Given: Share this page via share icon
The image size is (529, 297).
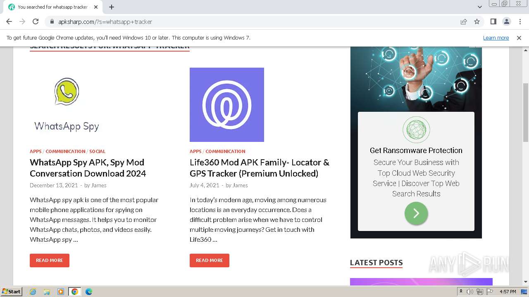Looking at the screenshot, I should point(464,21).
